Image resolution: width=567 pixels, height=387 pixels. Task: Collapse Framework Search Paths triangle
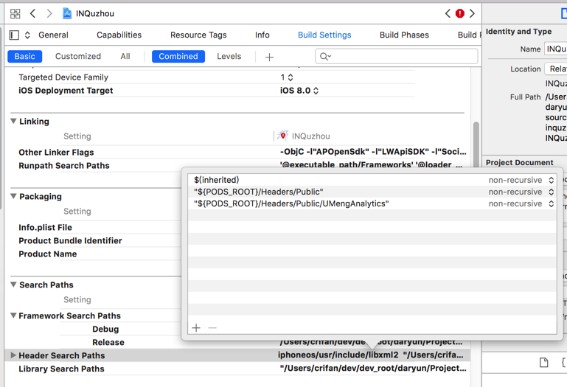pos(13,315)
